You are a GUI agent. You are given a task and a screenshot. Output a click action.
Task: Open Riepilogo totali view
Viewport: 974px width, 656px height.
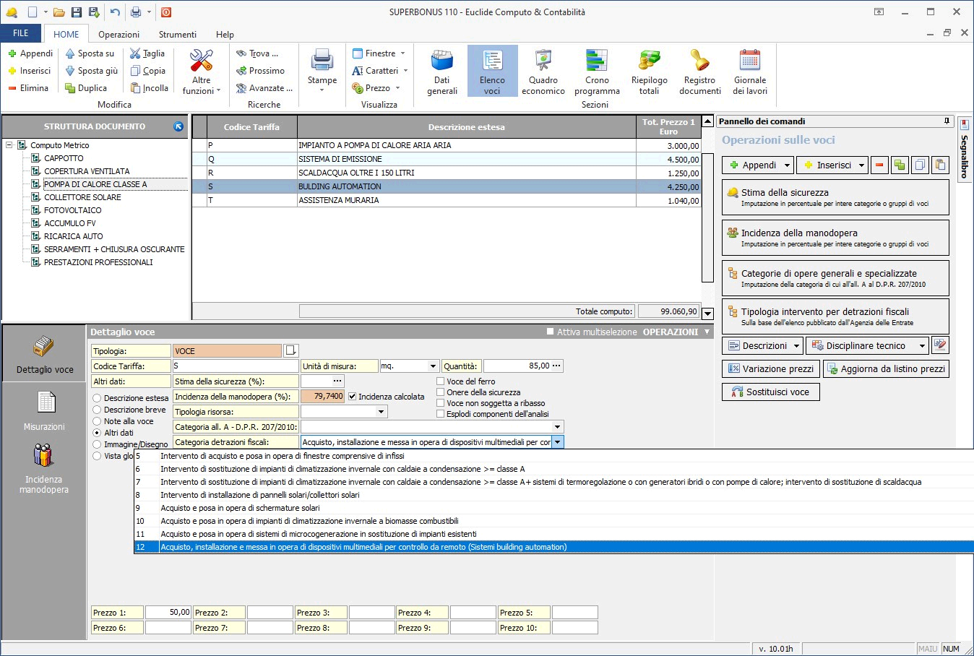point(649,72)
